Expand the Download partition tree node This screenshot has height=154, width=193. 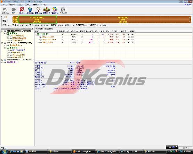click(8, 55)
